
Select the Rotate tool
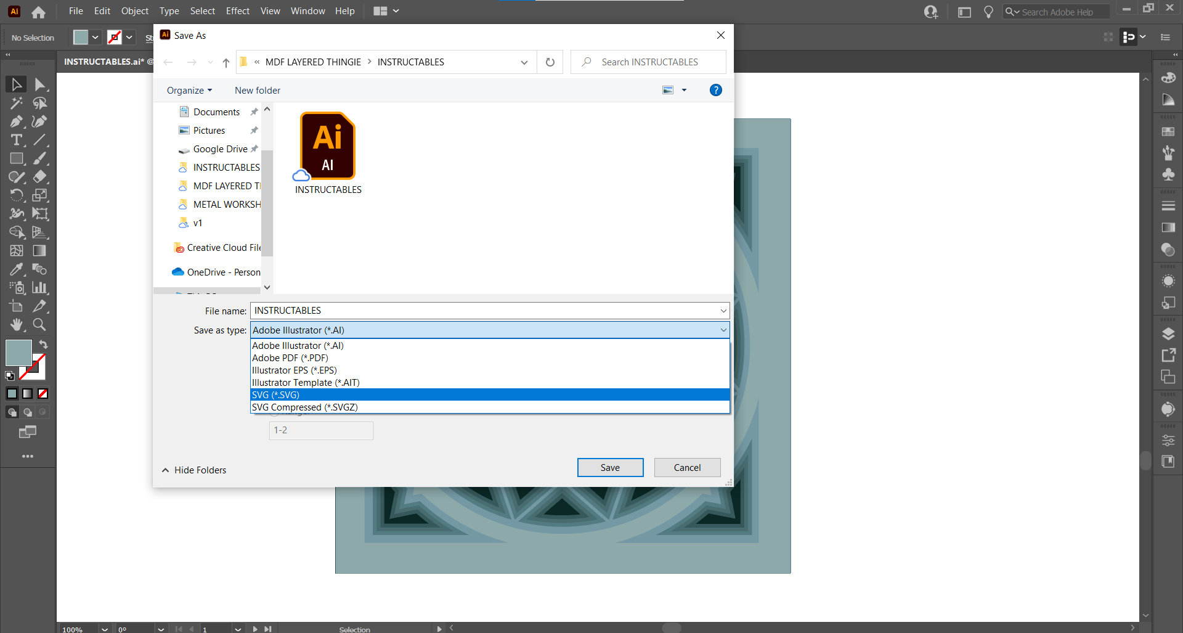tap(17, 195)
